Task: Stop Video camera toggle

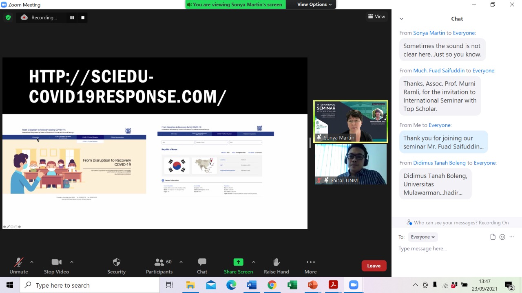Action: (56, 266)
